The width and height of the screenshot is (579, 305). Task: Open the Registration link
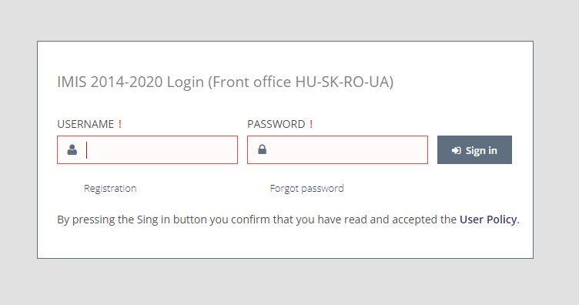(110, 189)
